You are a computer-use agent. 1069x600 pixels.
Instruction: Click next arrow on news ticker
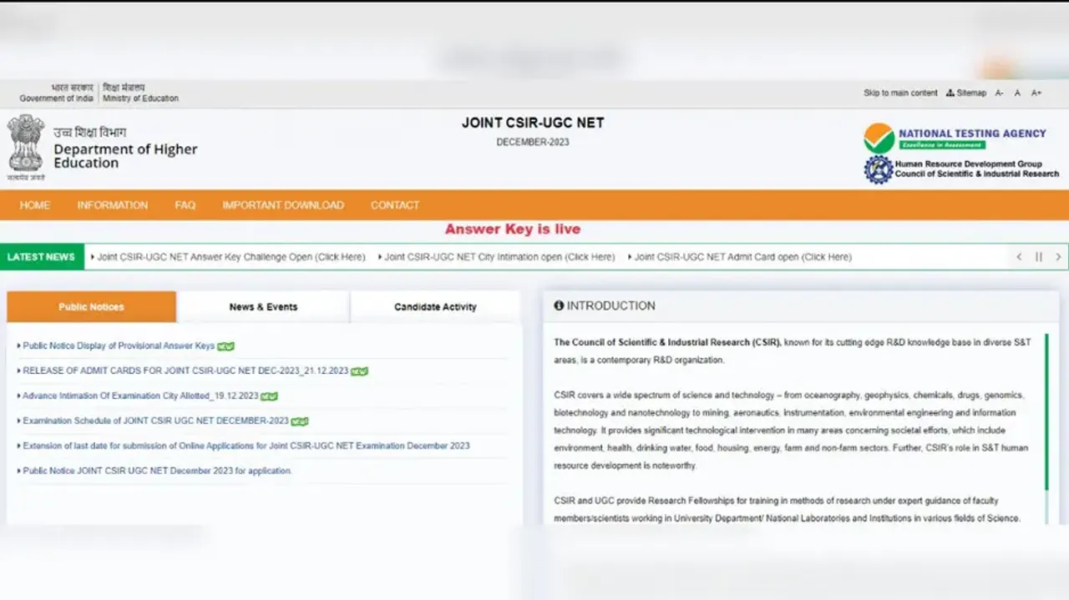1058,256
